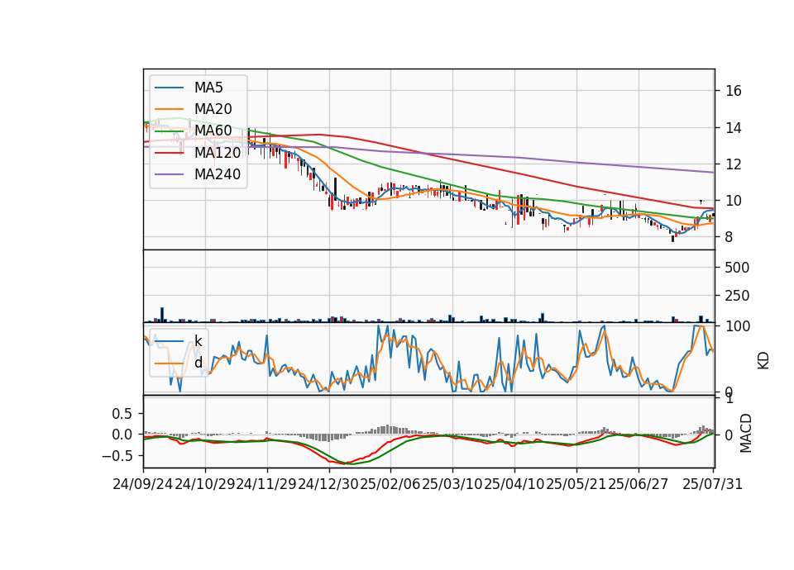Screen dimensions: 794x570
Task: Click the MACD left axis value 0.0
Action: [x=122, y=435]
